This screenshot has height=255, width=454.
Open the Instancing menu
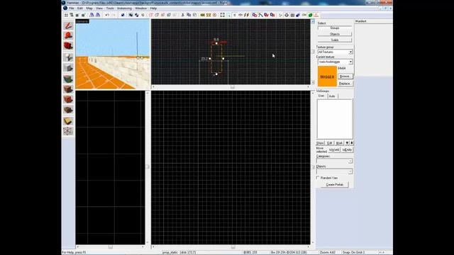(x=124, y=8)
